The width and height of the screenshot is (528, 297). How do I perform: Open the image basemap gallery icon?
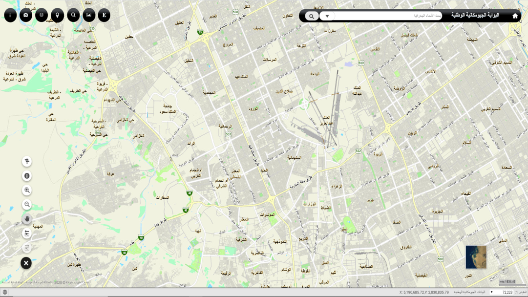89,15
